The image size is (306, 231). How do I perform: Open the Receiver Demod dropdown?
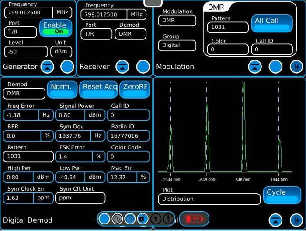tap(130, 34)
